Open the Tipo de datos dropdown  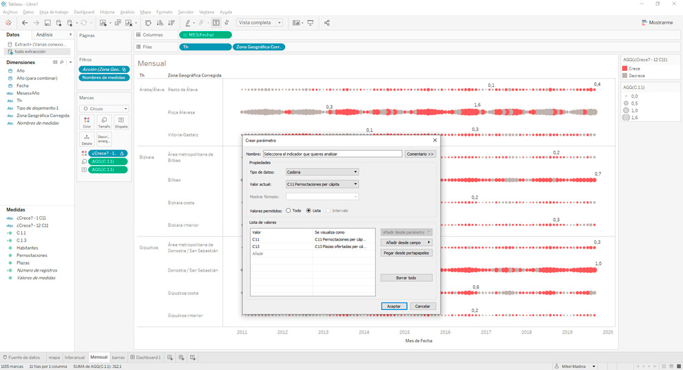click(322, 172)
